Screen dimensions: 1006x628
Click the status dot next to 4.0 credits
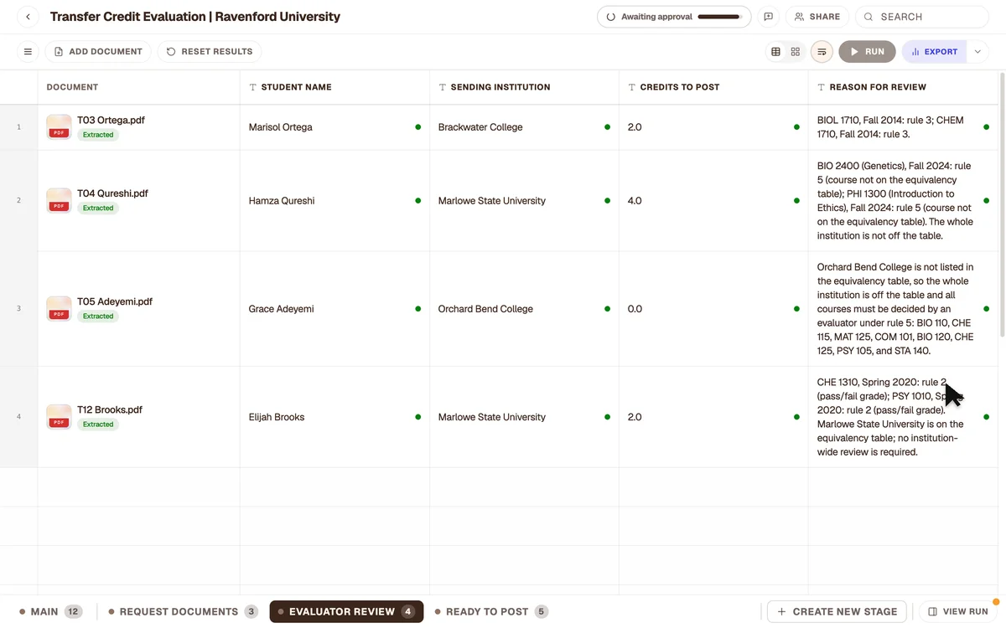(796, 201)
